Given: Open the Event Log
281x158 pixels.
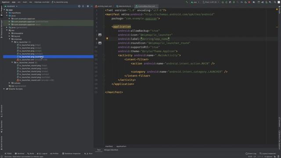Looking at the screenshot, I should 251,154.
